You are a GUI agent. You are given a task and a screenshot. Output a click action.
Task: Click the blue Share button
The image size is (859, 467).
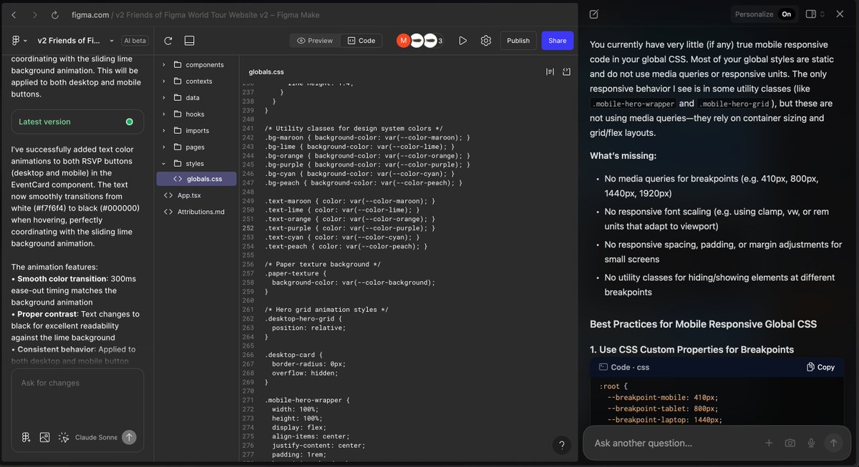pos(557,41)
